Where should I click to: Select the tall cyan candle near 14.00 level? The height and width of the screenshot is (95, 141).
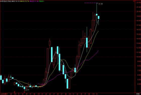point(87,42)
